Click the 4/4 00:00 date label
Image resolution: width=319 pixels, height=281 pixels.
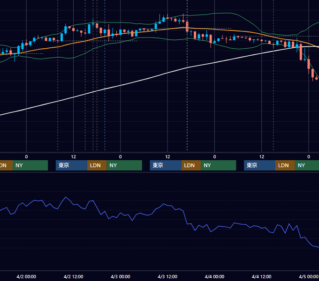tap(214, 276)
